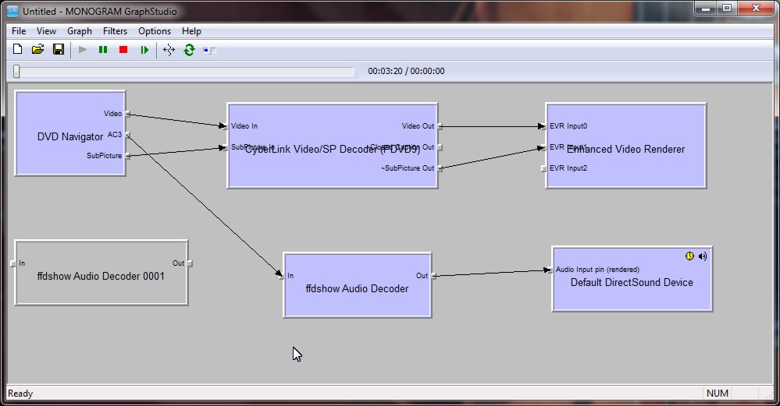Click the Closed Caption Out pin
The width and height of the screenshot is (780, 406).
pos(440,147)
